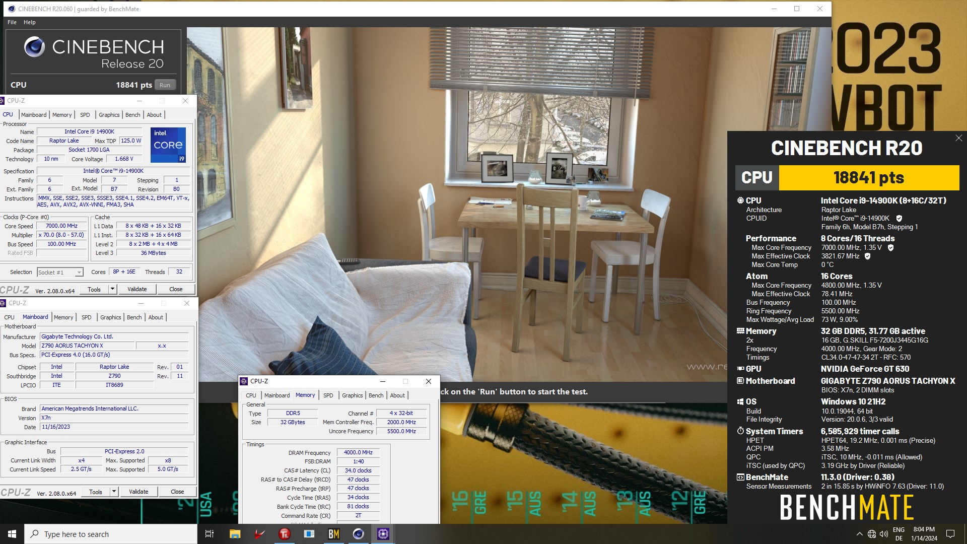Expand Tools dropdown arrow in mainboard CPU-Z window
This screenshot has height=544, width=967.
(x=114, y=492)
